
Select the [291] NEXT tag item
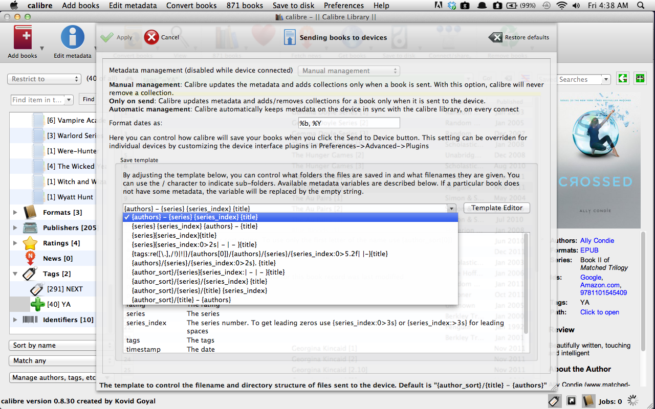[x=65, y=289]
